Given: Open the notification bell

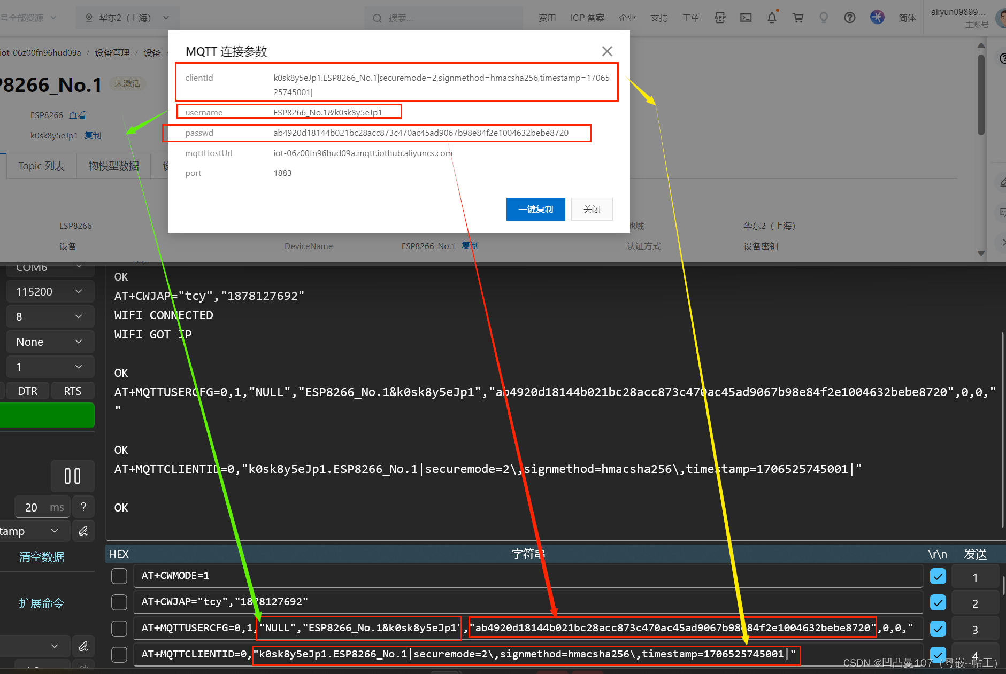Looking at the screenshot, I should pyautogui.click(x=772, y=18).
